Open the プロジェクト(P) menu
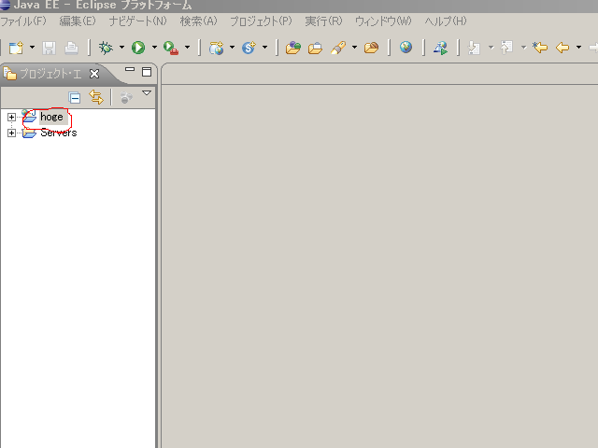This screenshot has width=598, height=448. (x=261, y=21)
